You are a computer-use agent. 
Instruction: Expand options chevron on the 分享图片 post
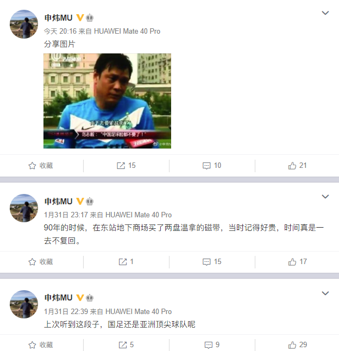[325, 13]
